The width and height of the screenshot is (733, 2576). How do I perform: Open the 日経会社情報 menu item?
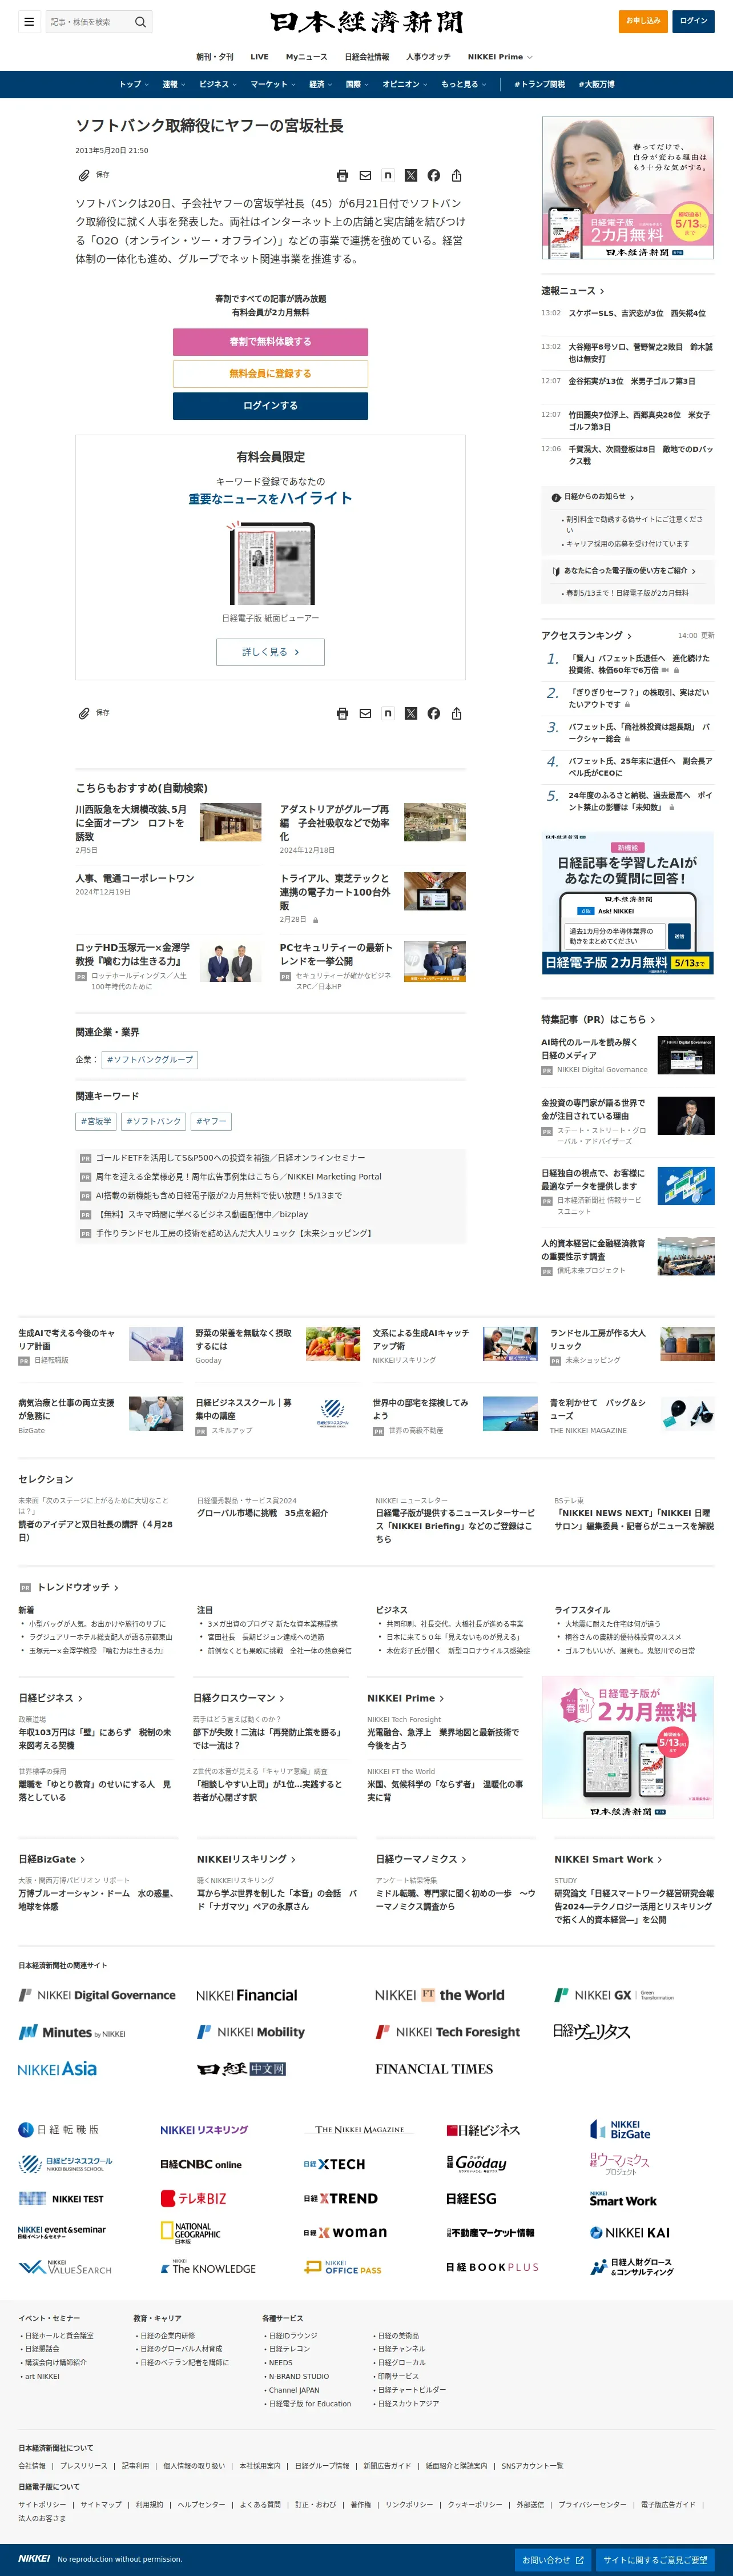coord(367,57)
